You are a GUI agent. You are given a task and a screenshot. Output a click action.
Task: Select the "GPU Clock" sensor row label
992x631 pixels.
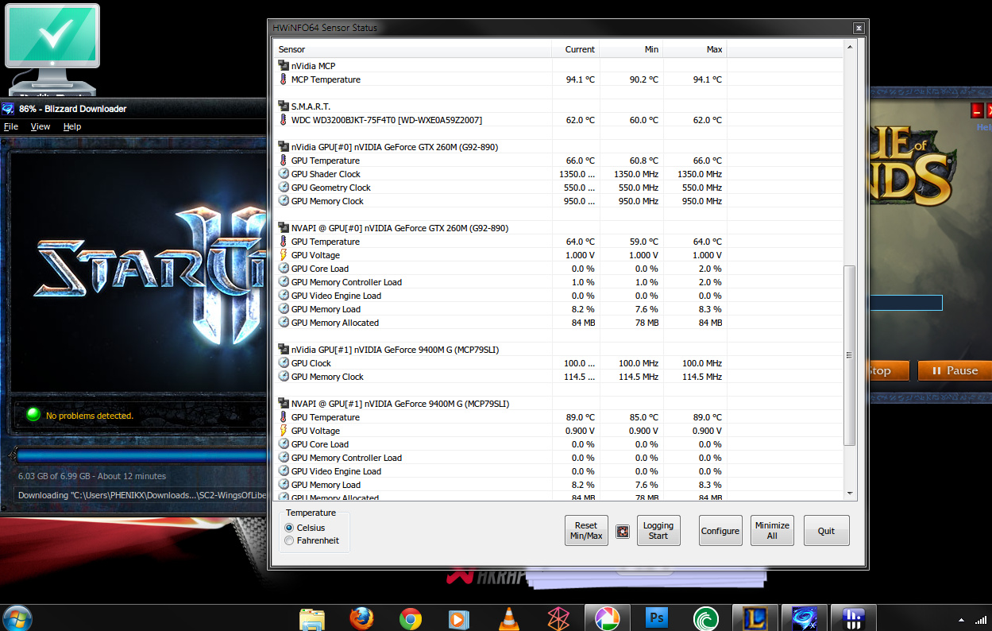(x=311, y=363)
